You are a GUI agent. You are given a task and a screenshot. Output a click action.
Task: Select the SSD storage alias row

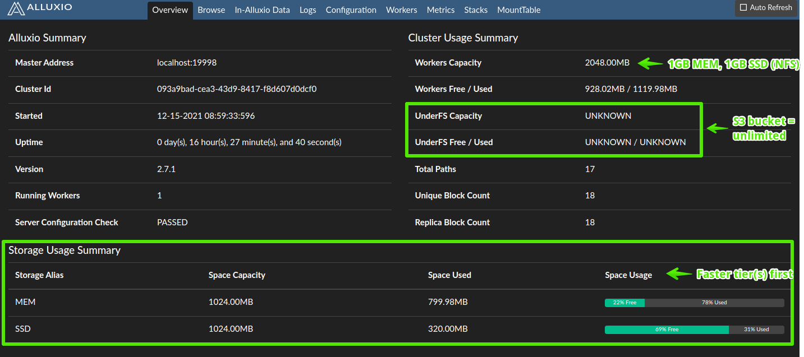coord(398,330)
